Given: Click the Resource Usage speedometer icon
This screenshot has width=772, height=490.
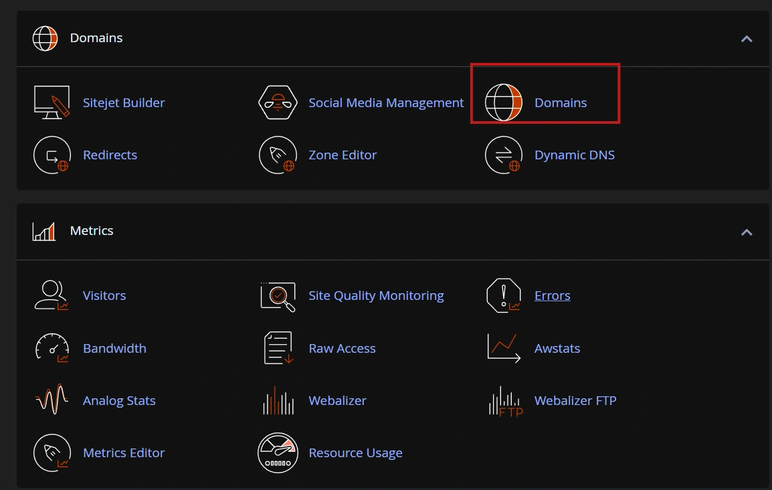Looking at the screenshot, I should coord(278,453).
